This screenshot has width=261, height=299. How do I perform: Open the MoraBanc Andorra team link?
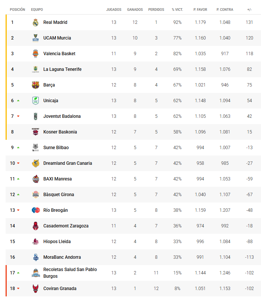click(62, 257)
